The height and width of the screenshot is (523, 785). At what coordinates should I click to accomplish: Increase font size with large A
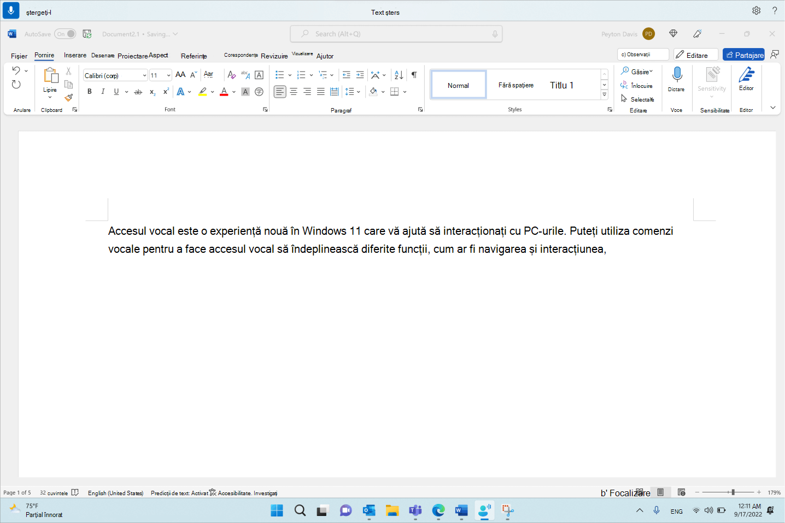point(180,74)
